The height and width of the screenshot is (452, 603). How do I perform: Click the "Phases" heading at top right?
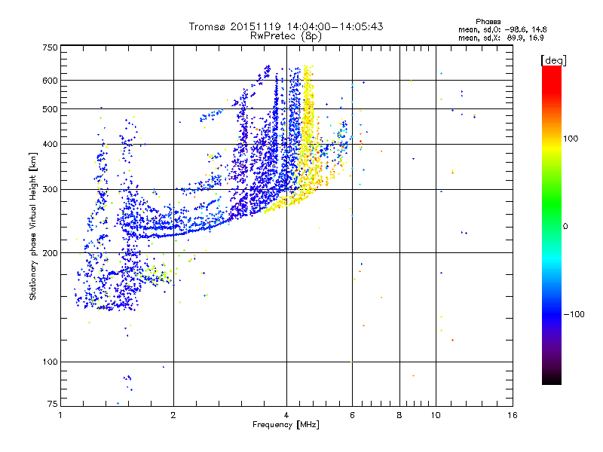point(488,22)
